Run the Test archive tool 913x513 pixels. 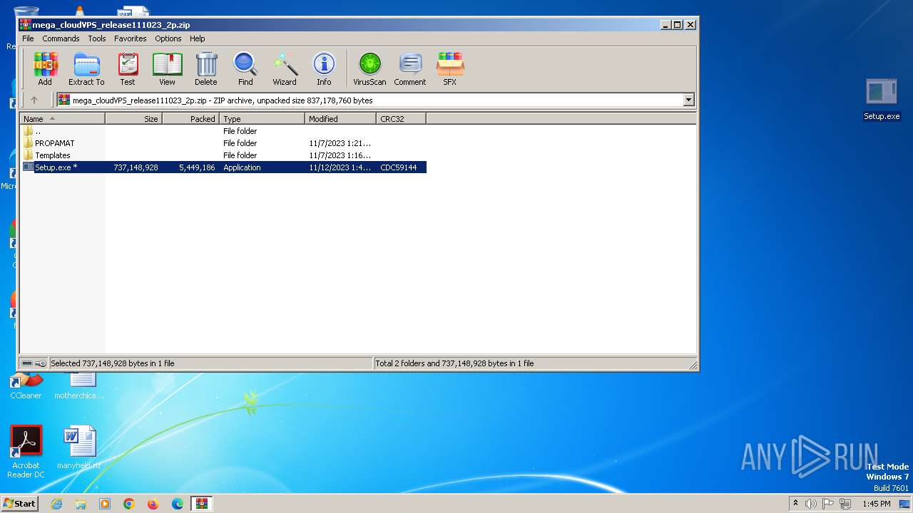[x=128, y=69]
